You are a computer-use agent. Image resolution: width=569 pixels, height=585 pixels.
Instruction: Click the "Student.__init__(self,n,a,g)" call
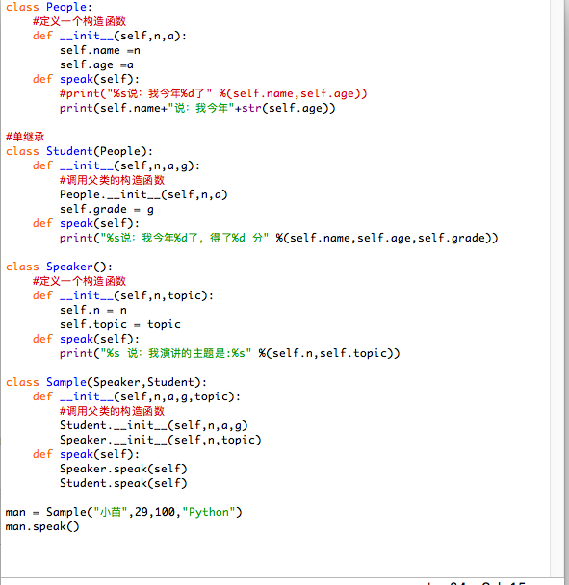coord(154,425)
